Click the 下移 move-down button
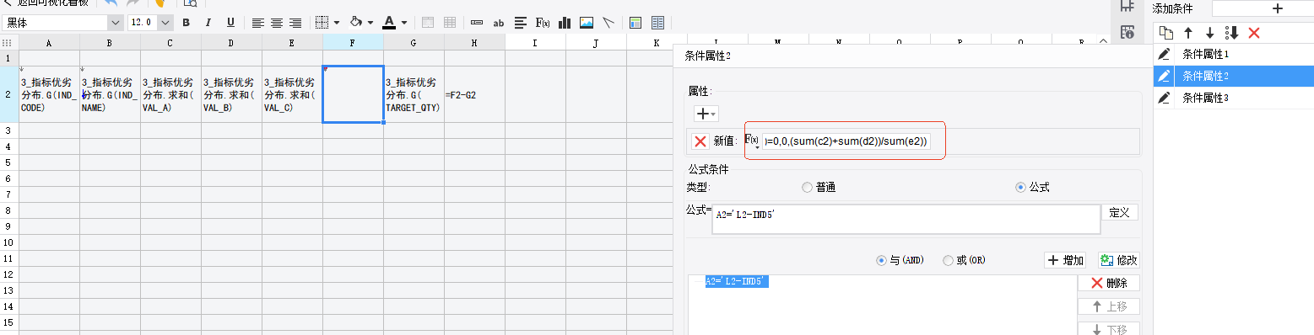 pyautogui.click(x=1109, y=329)
